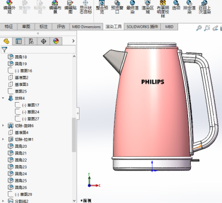Switch to the ConfigurationManager panel icon
Screen dimensions: 222x203
[x=31, y=41]
